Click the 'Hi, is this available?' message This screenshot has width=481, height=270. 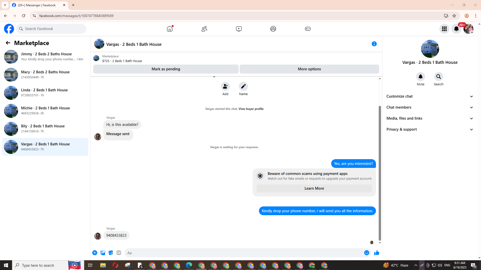click(122, 125)
